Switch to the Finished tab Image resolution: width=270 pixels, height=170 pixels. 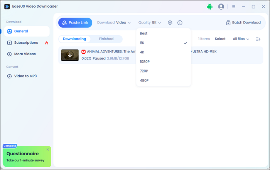(x=106, y=39)
